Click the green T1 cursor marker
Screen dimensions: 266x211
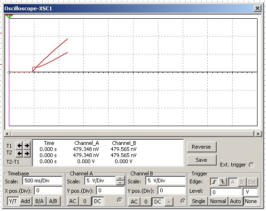[x=9, y=16]
